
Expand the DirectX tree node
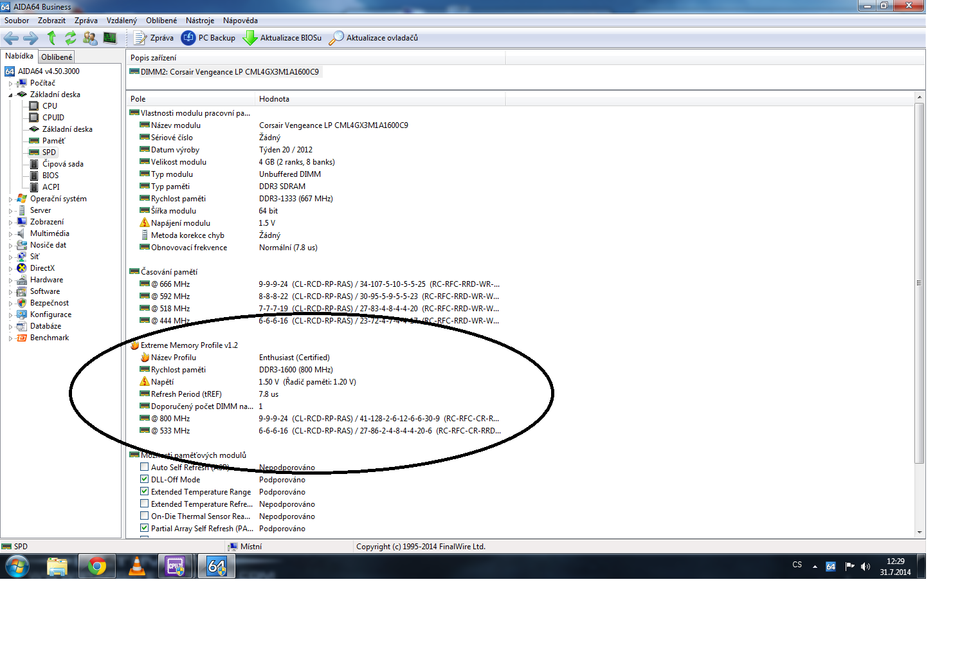pyautogui.click(x=10, y=269)
